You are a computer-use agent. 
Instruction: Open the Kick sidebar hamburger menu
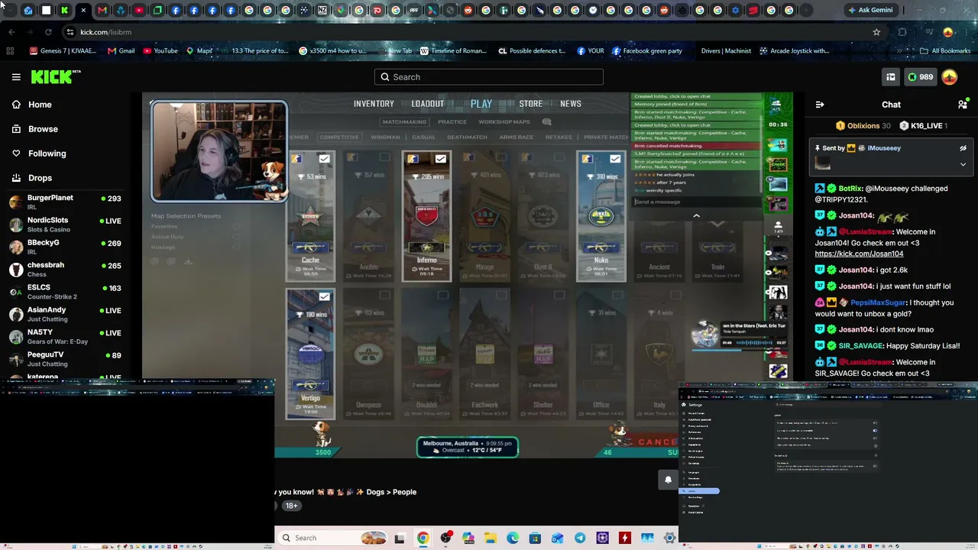[x=16, y=77]
